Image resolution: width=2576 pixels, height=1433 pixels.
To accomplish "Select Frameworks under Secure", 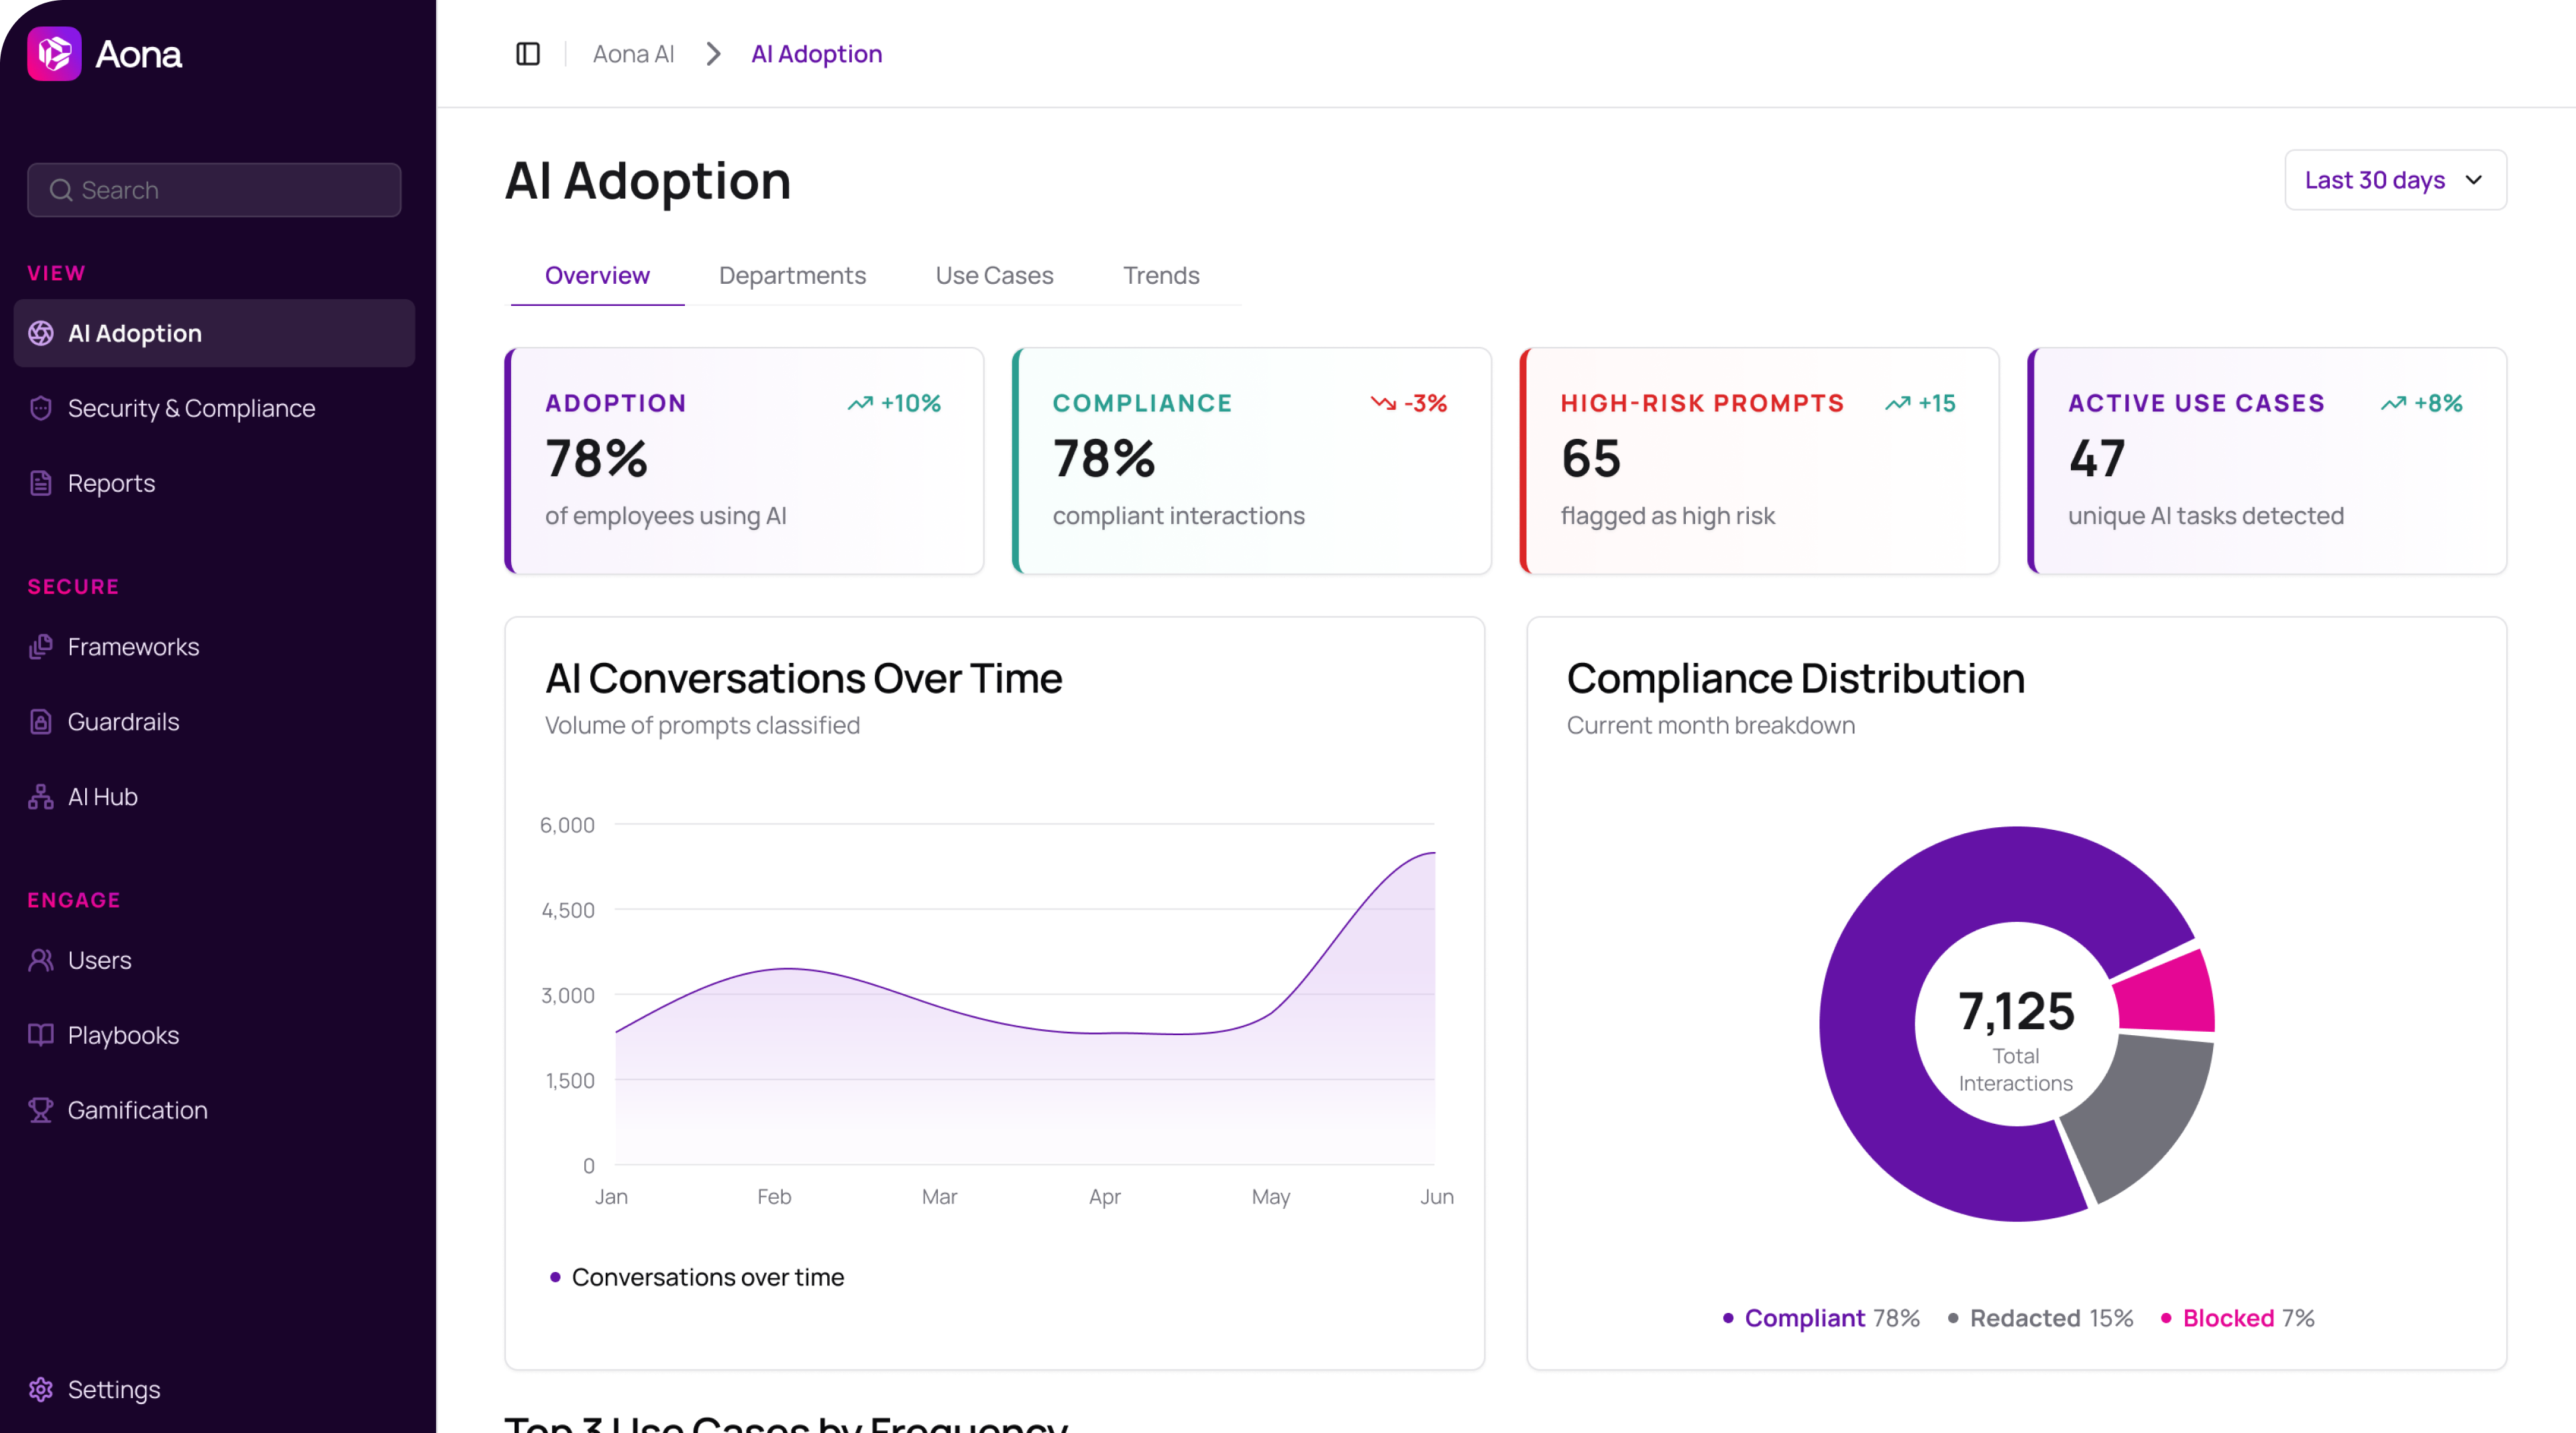I will (133, 647).
